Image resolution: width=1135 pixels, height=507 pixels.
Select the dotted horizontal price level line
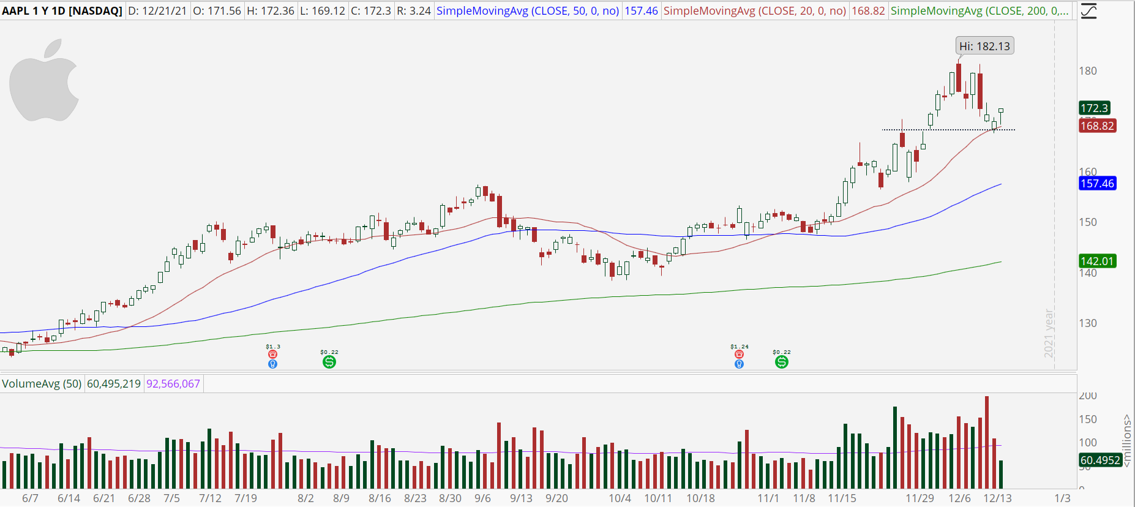coord(948,130)
